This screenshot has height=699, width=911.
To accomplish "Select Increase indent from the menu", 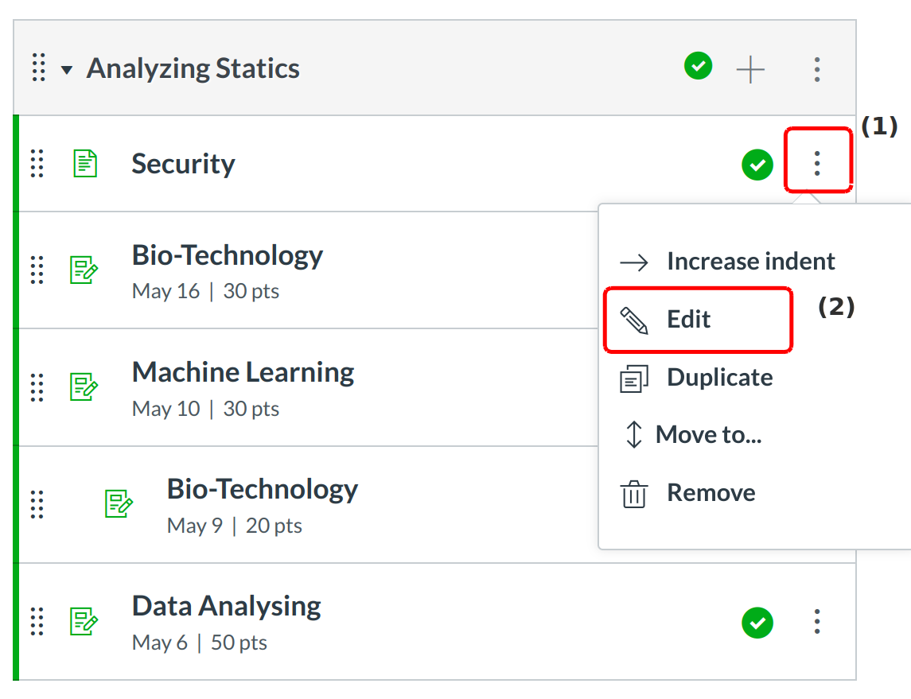I will 750,261.
